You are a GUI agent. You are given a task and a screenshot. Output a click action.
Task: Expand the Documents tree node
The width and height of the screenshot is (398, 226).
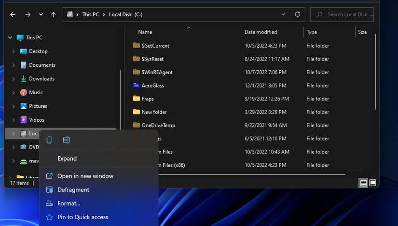point(14,65)
